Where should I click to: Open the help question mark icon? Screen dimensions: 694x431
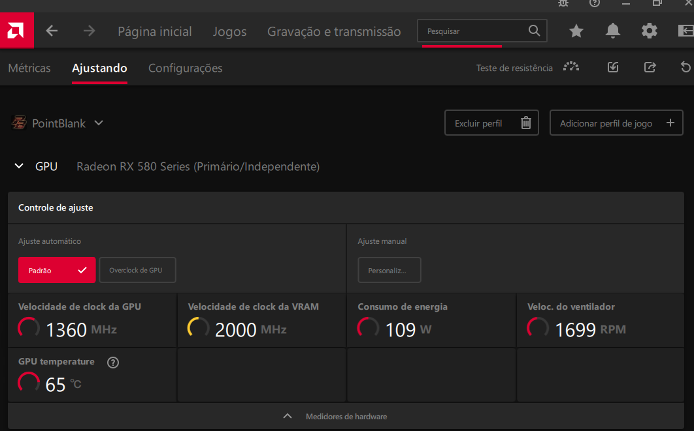pyautogui.click(x=595, y=3)
